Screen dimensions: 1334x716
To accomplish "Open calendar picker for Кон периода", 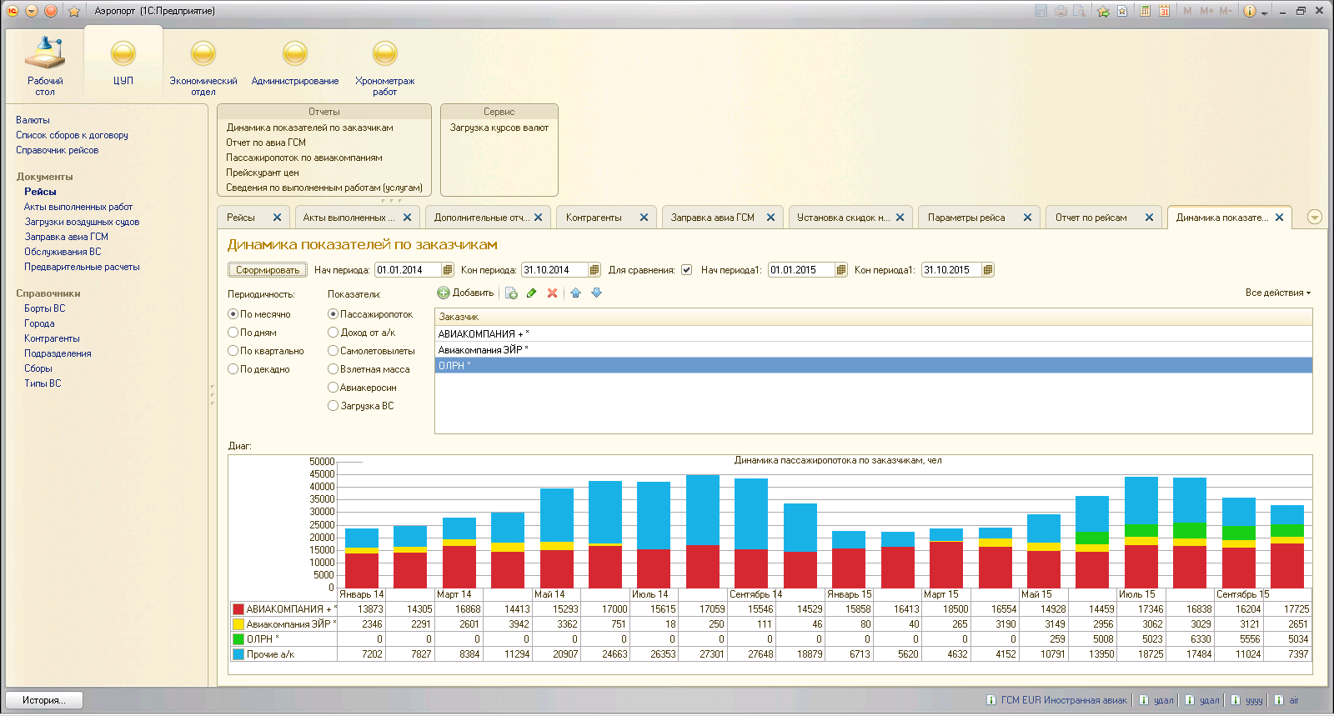I will click(x=594, y=270).
